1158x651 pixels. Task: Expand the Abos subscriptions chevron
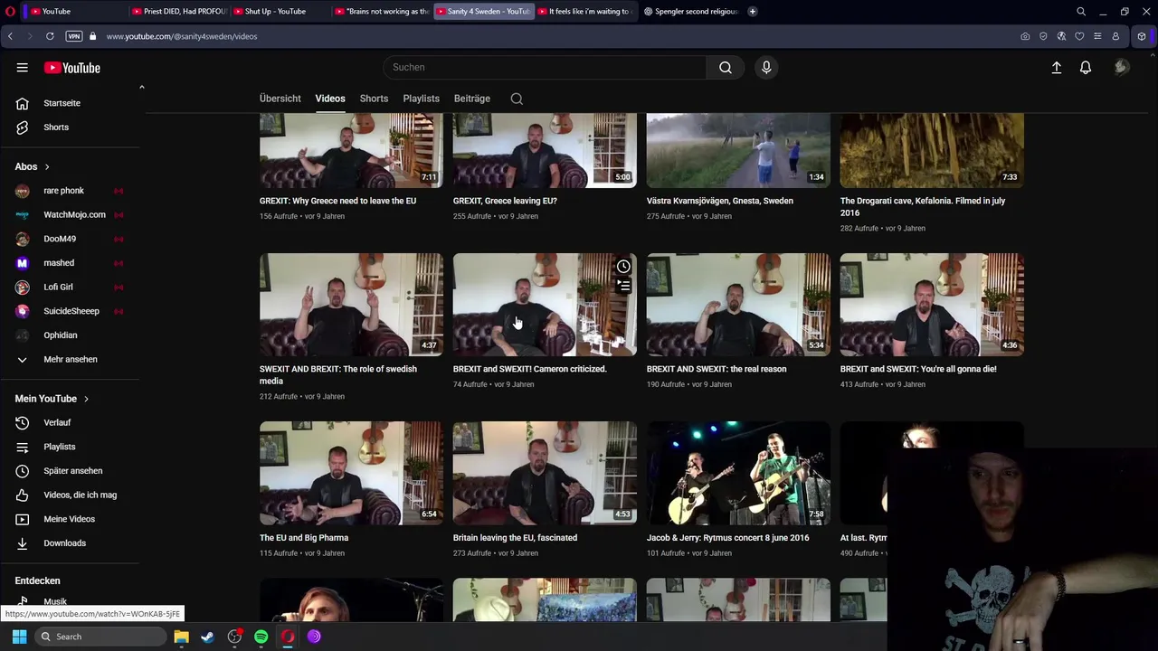click(x=47, y=166)
